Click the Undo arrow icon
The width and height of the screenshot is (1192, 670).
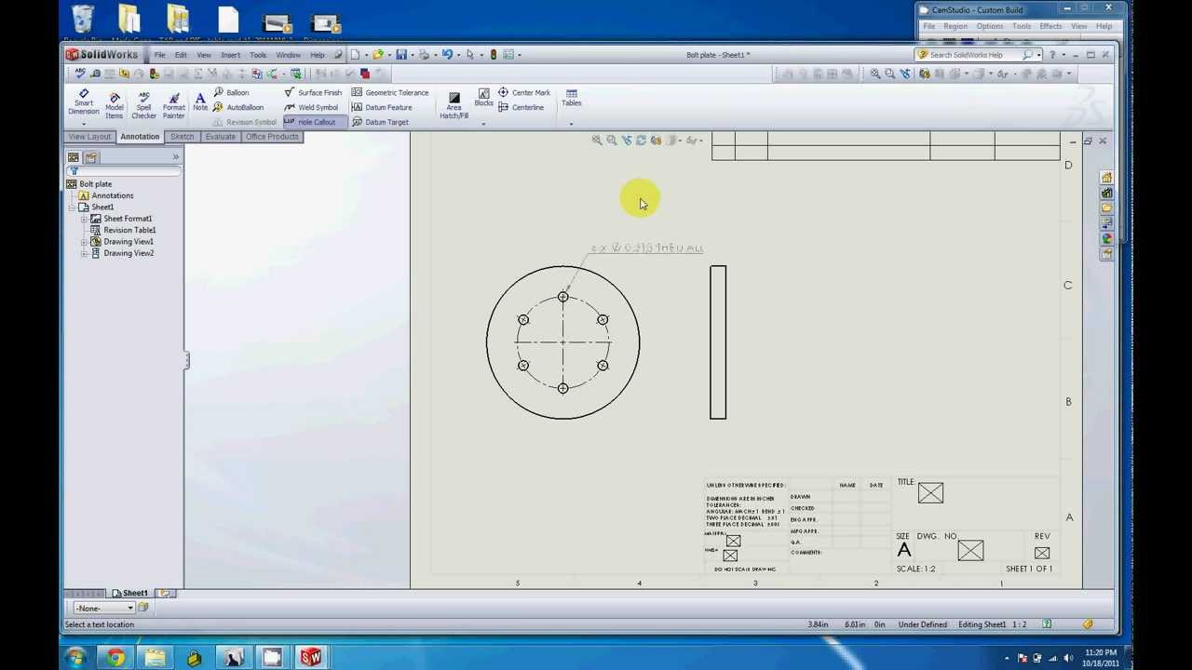447,54
